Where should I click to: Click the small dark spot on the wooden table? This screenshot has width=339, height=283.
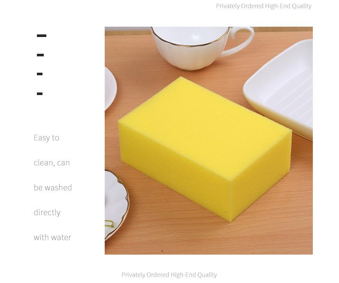pos(162,251)
